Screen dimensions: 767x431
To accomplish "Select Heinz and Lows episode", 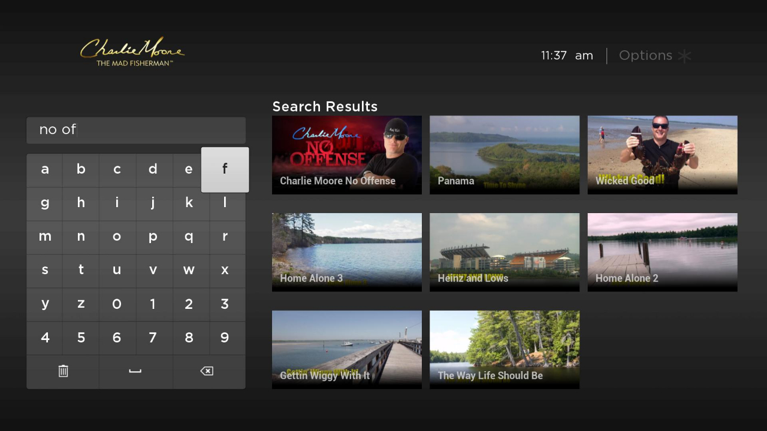I will [505, 253].
